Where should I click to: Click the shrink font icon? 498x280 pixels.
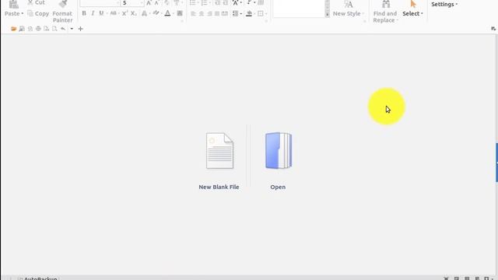point(156,3)
